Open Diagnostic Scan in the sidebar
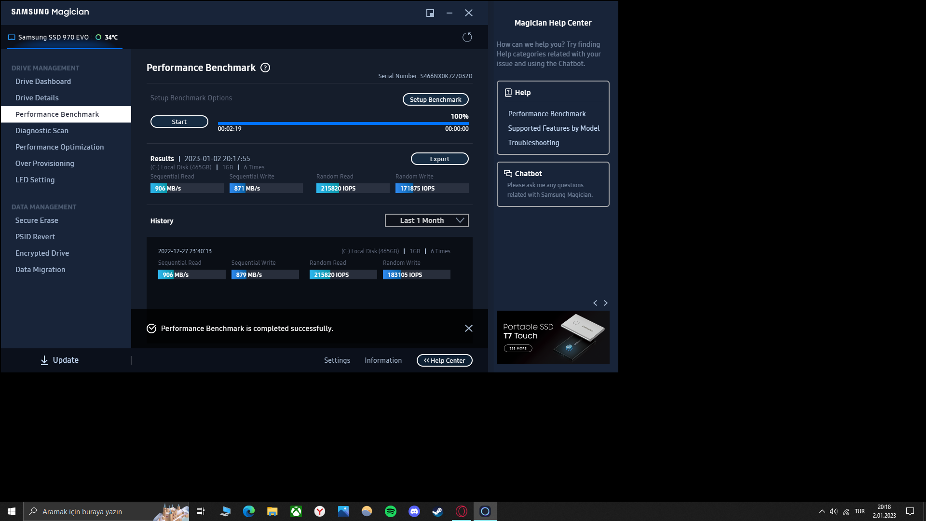Screen dimensions: 926x521 pyautogui.click(x=42, y=131)
